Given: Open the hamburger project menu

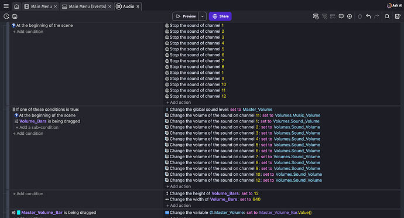Looking at the screenshot, I should 6,6.
